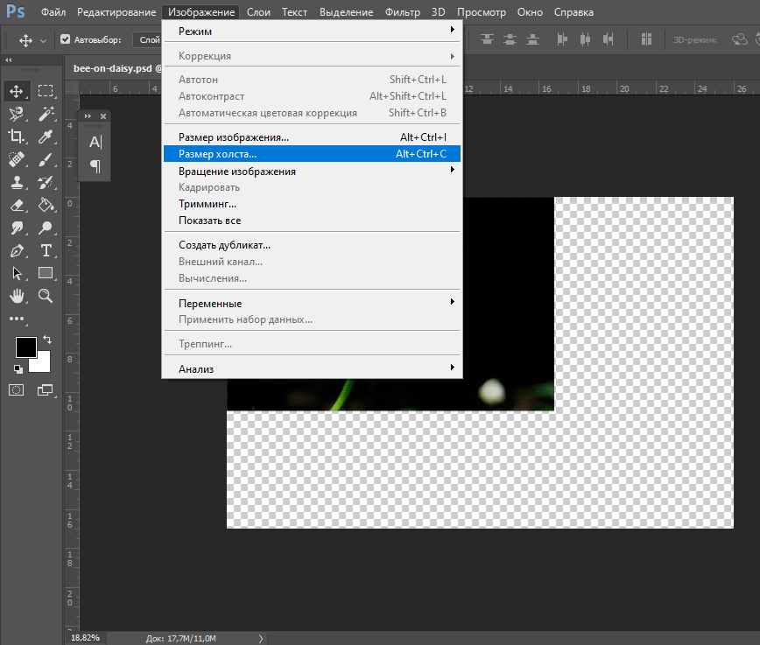760x645 pixels.
Task: Select the Pen tool
Action: [16, 250]
